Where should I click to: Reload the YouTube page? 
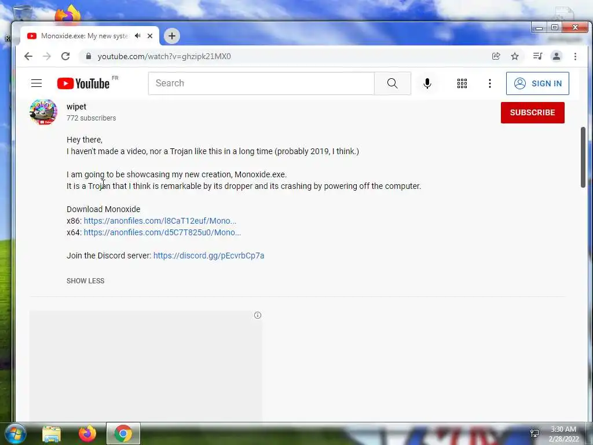click(65, 56)
